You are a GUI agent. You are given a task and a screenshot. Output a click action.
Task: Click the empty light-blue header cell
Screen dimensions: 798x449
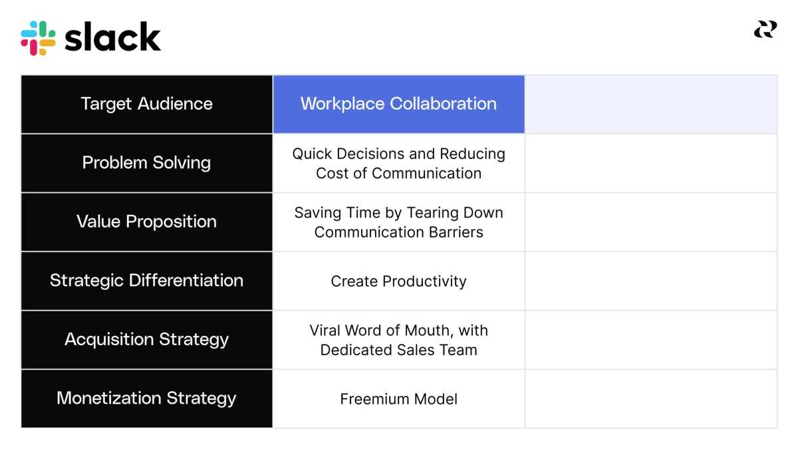pyautogui.click(x=651, y=104)
